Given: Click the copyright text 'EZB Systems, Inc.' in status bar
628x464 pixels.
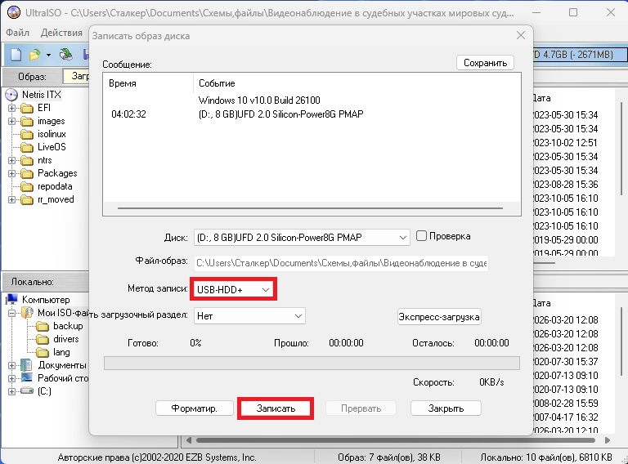Looking at the screenshot, I should click(222, 457).
